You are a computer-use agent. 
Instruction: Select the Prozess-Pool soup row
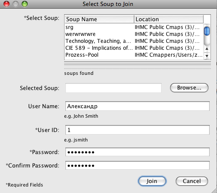click(134, 55)
